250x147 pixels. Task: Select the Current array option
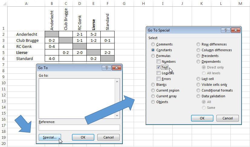(153, 96)
